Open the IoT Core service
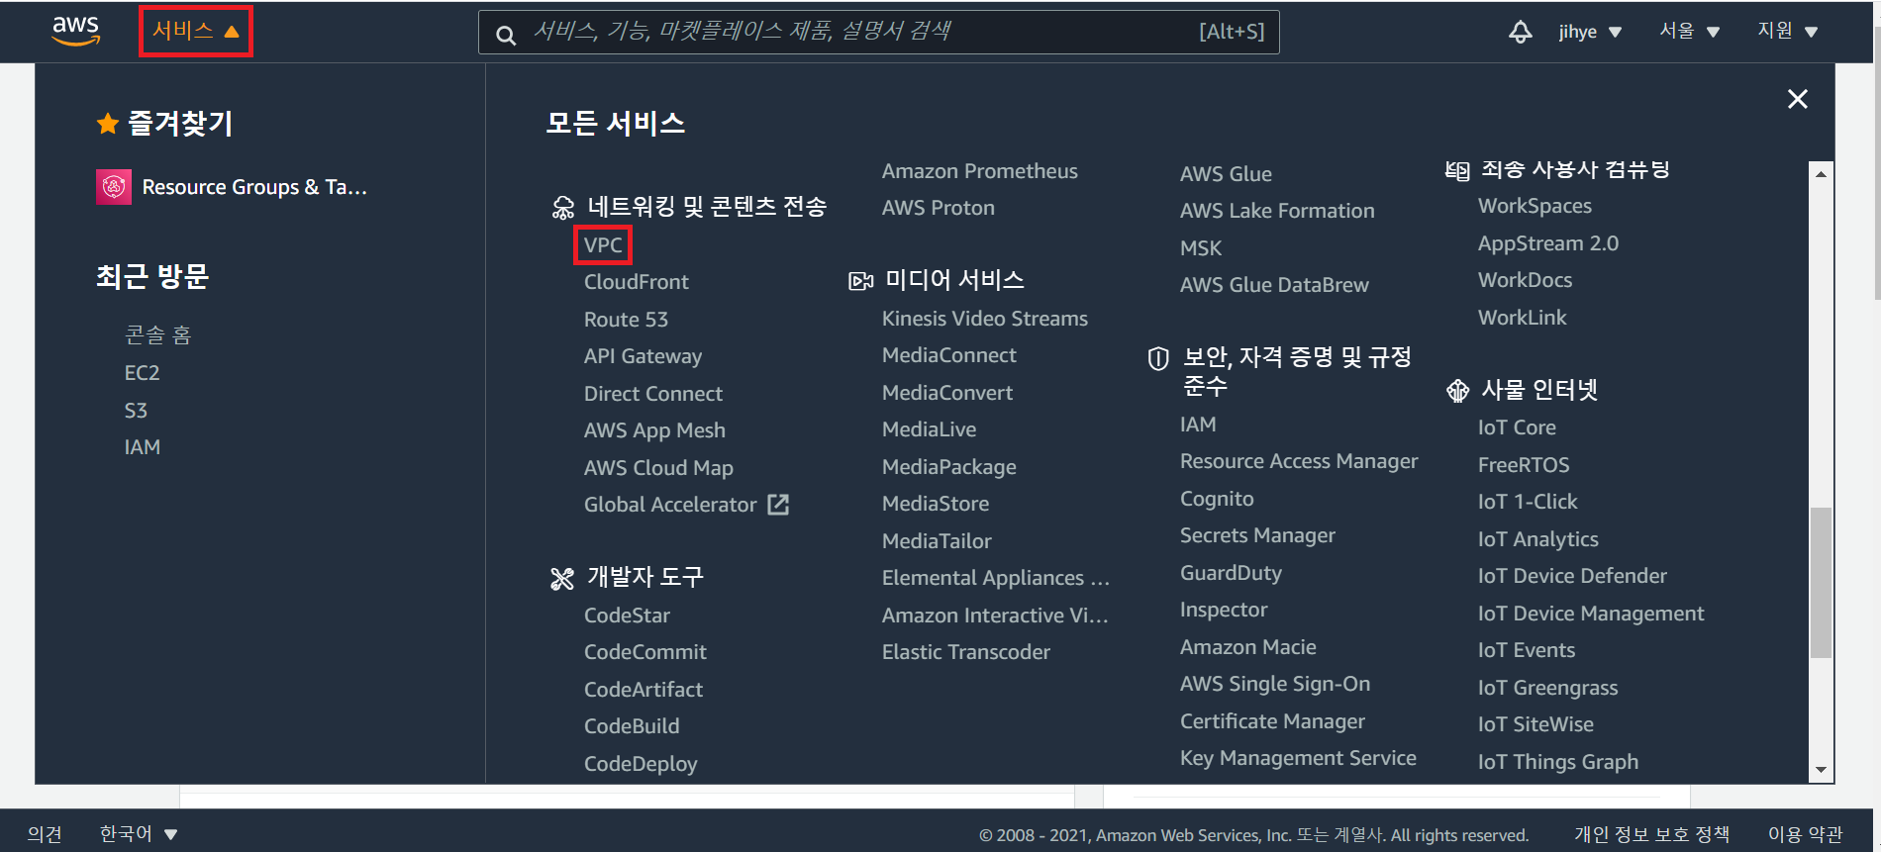The height and width of the screenshot is (852, 1881). [x=1517, y=427]
